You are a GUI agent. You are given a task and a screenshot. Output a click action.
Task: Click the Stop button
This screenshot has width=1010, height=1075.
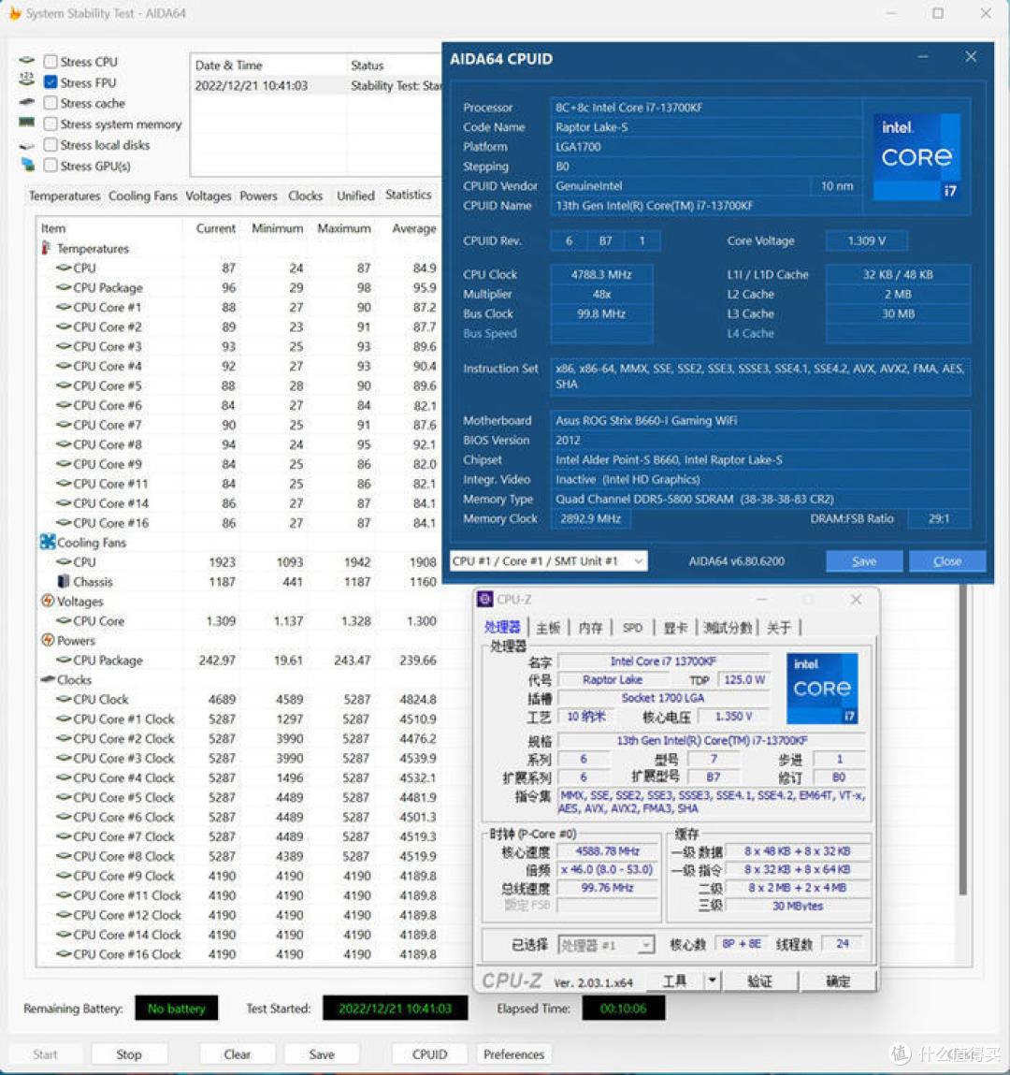tap(129, 1053)
